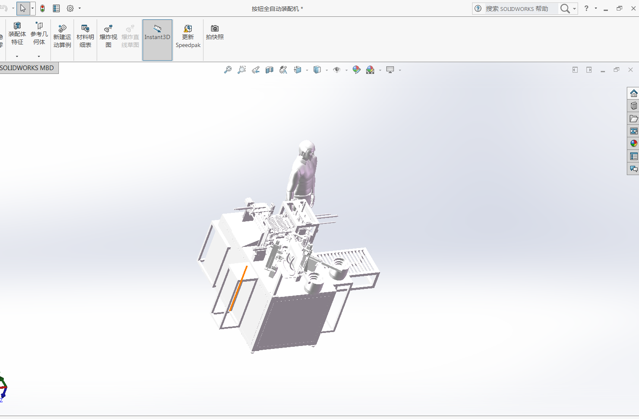639x419 pixels.
Task: Click the 爆炸视图 exploded view tool
Action: [108, 36]
